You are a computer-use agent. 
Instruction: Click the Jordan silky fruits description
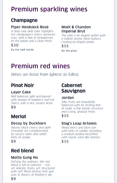(82, 107)
